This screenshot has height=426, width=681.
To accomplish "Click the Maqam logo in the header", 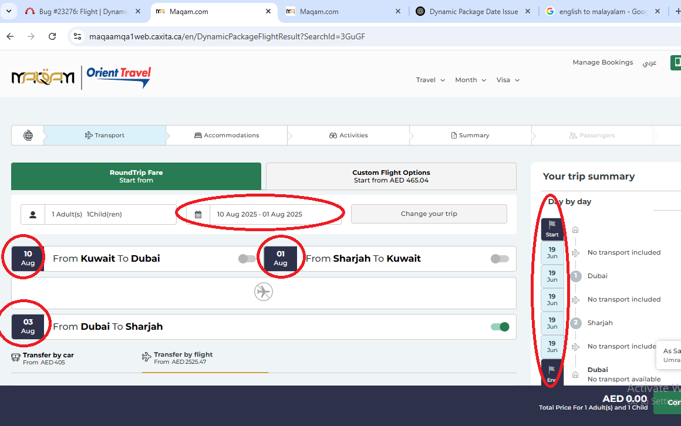I will (43, 77).
